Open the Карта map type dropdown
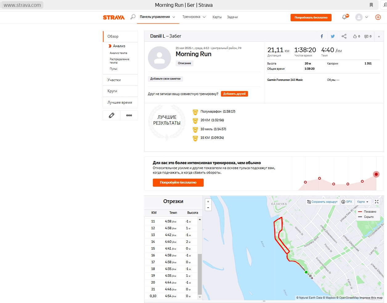387x303 pixels. click(x=363, y=202)
